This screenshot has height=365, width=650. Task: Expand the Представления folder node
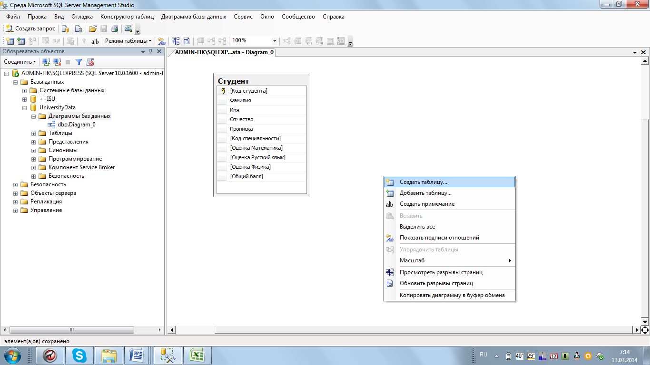(x=33, y=142)
